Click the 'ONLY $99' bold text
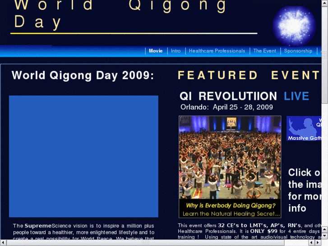This screenshot has height=246, width=328. (x=264, y=232)
